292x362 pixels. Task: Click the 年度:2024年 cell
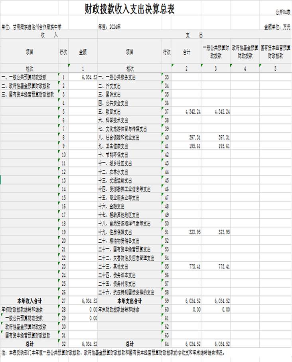coord(109,27)
